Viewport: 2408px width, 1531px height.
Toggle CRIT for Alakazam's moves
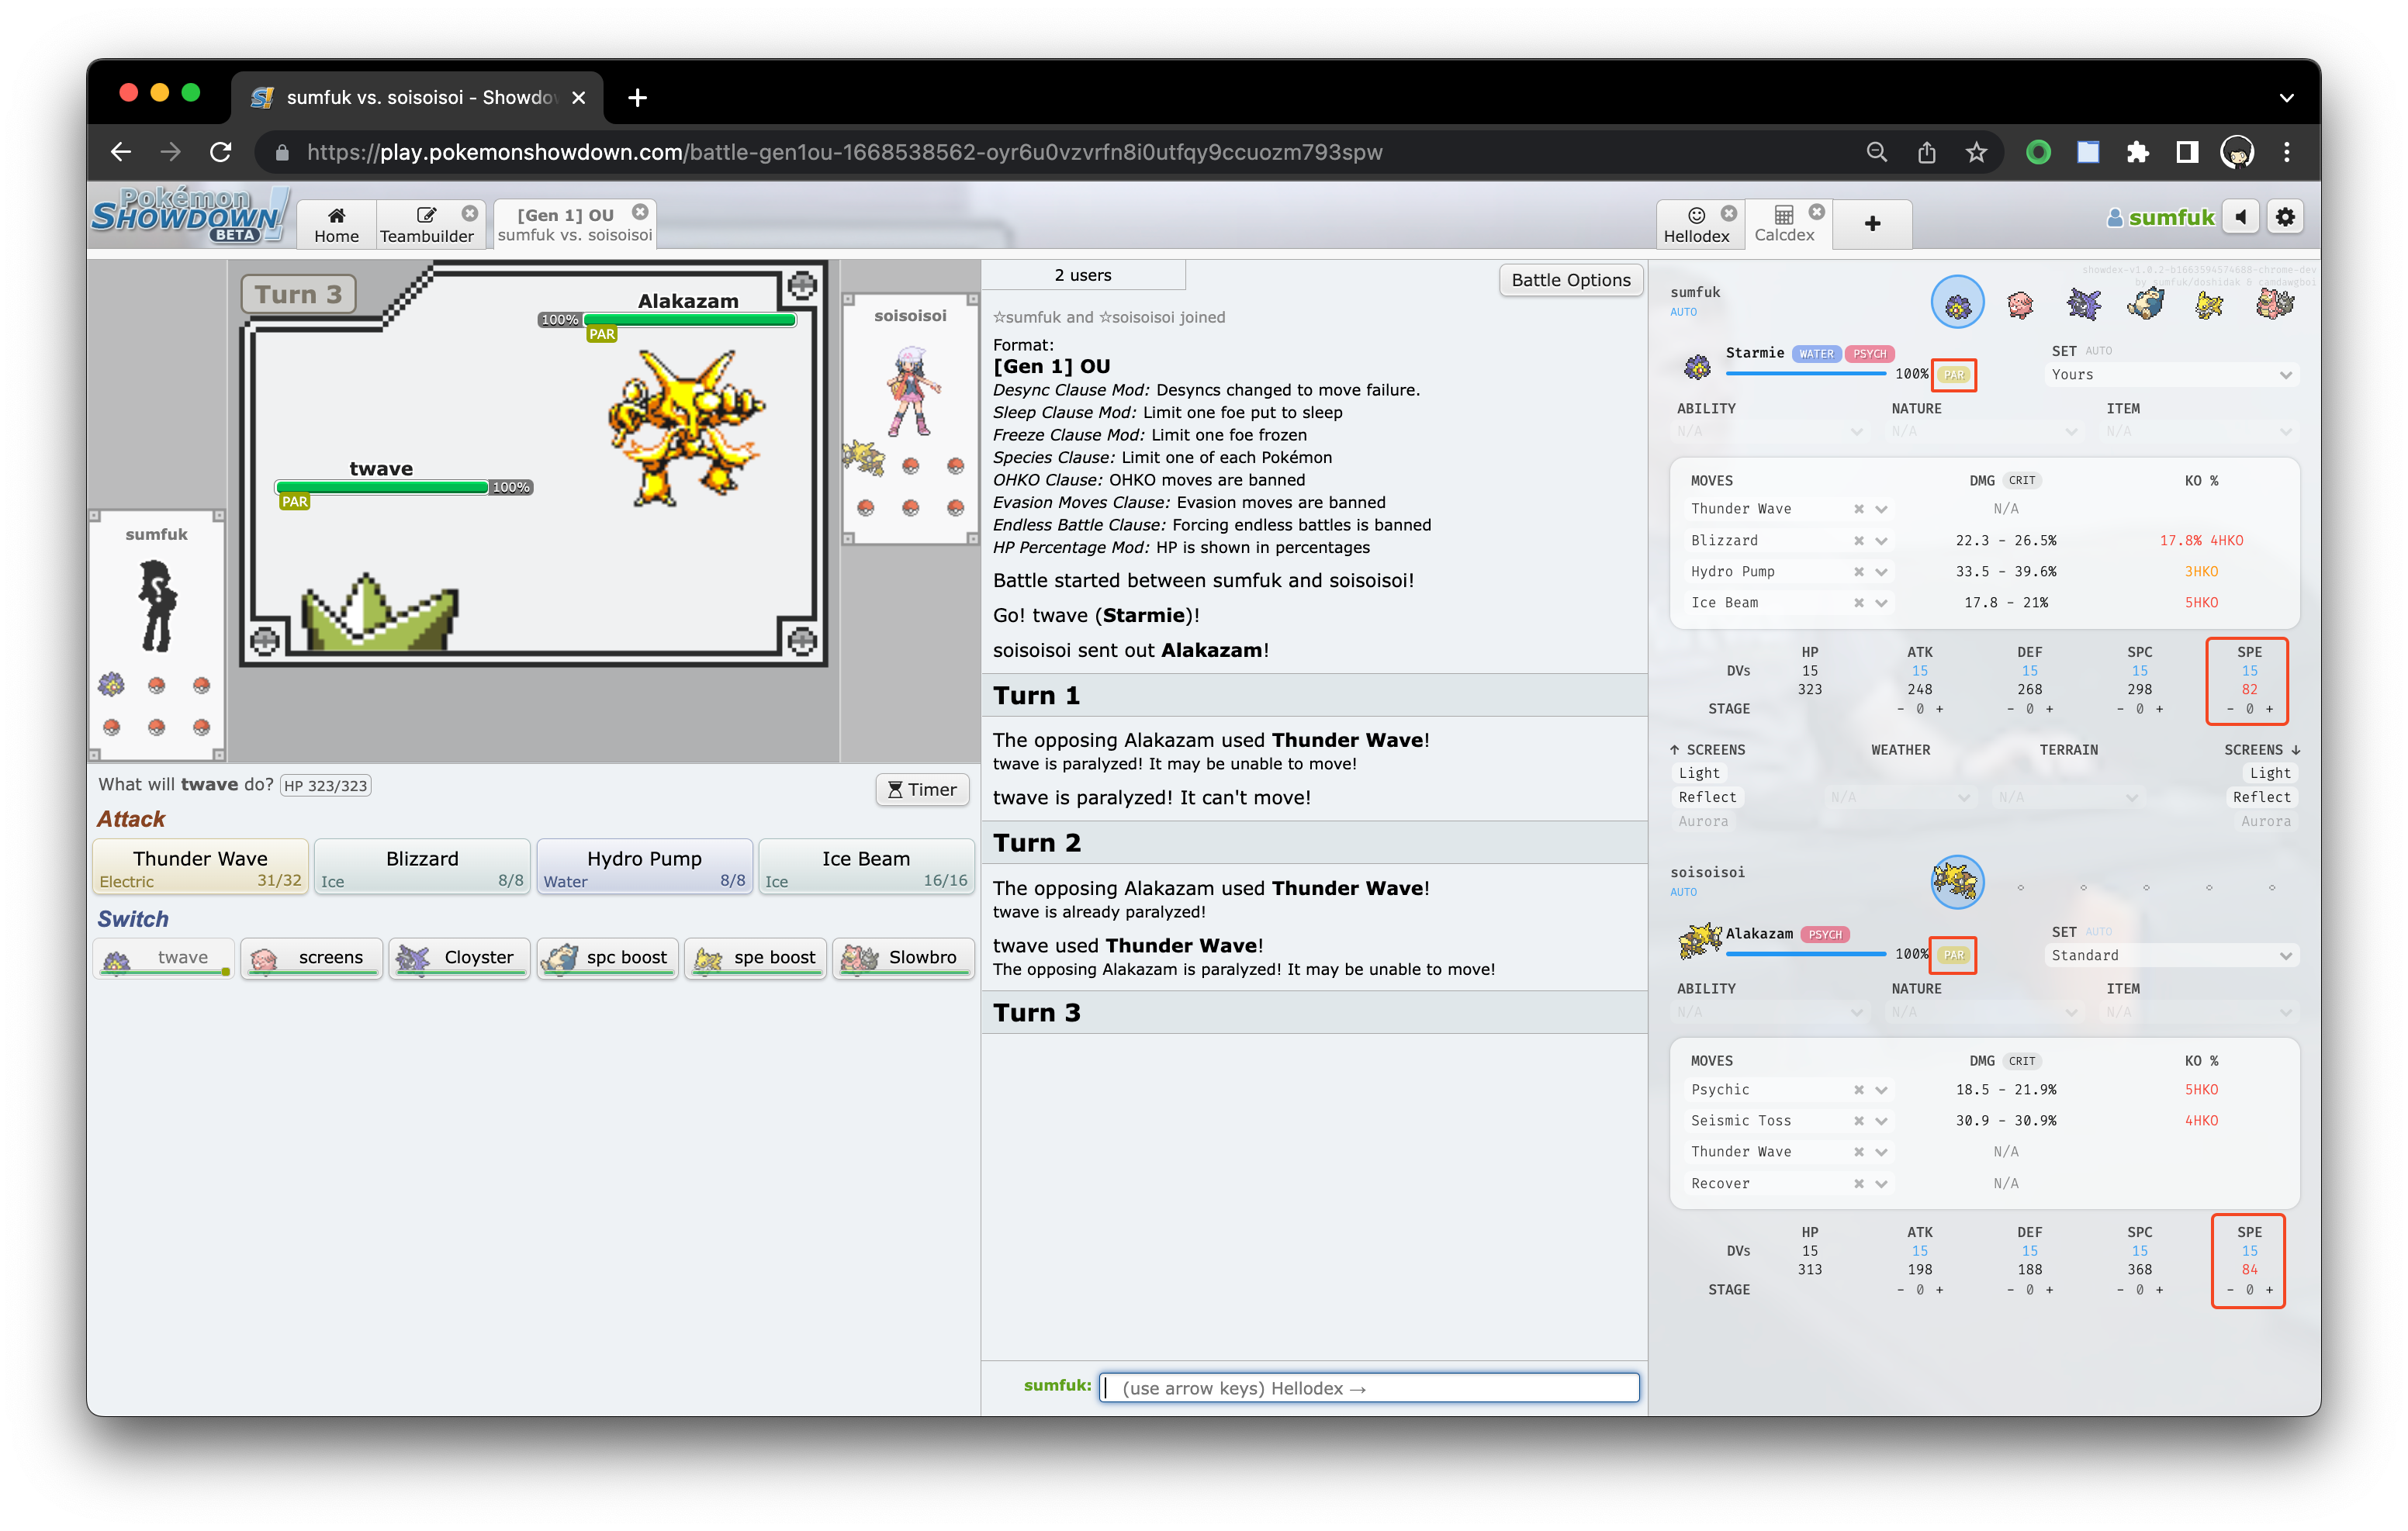pos(2021,1061)
